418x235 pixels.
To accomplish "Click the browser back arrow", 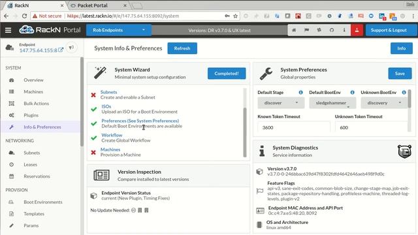I will [7, 16].
